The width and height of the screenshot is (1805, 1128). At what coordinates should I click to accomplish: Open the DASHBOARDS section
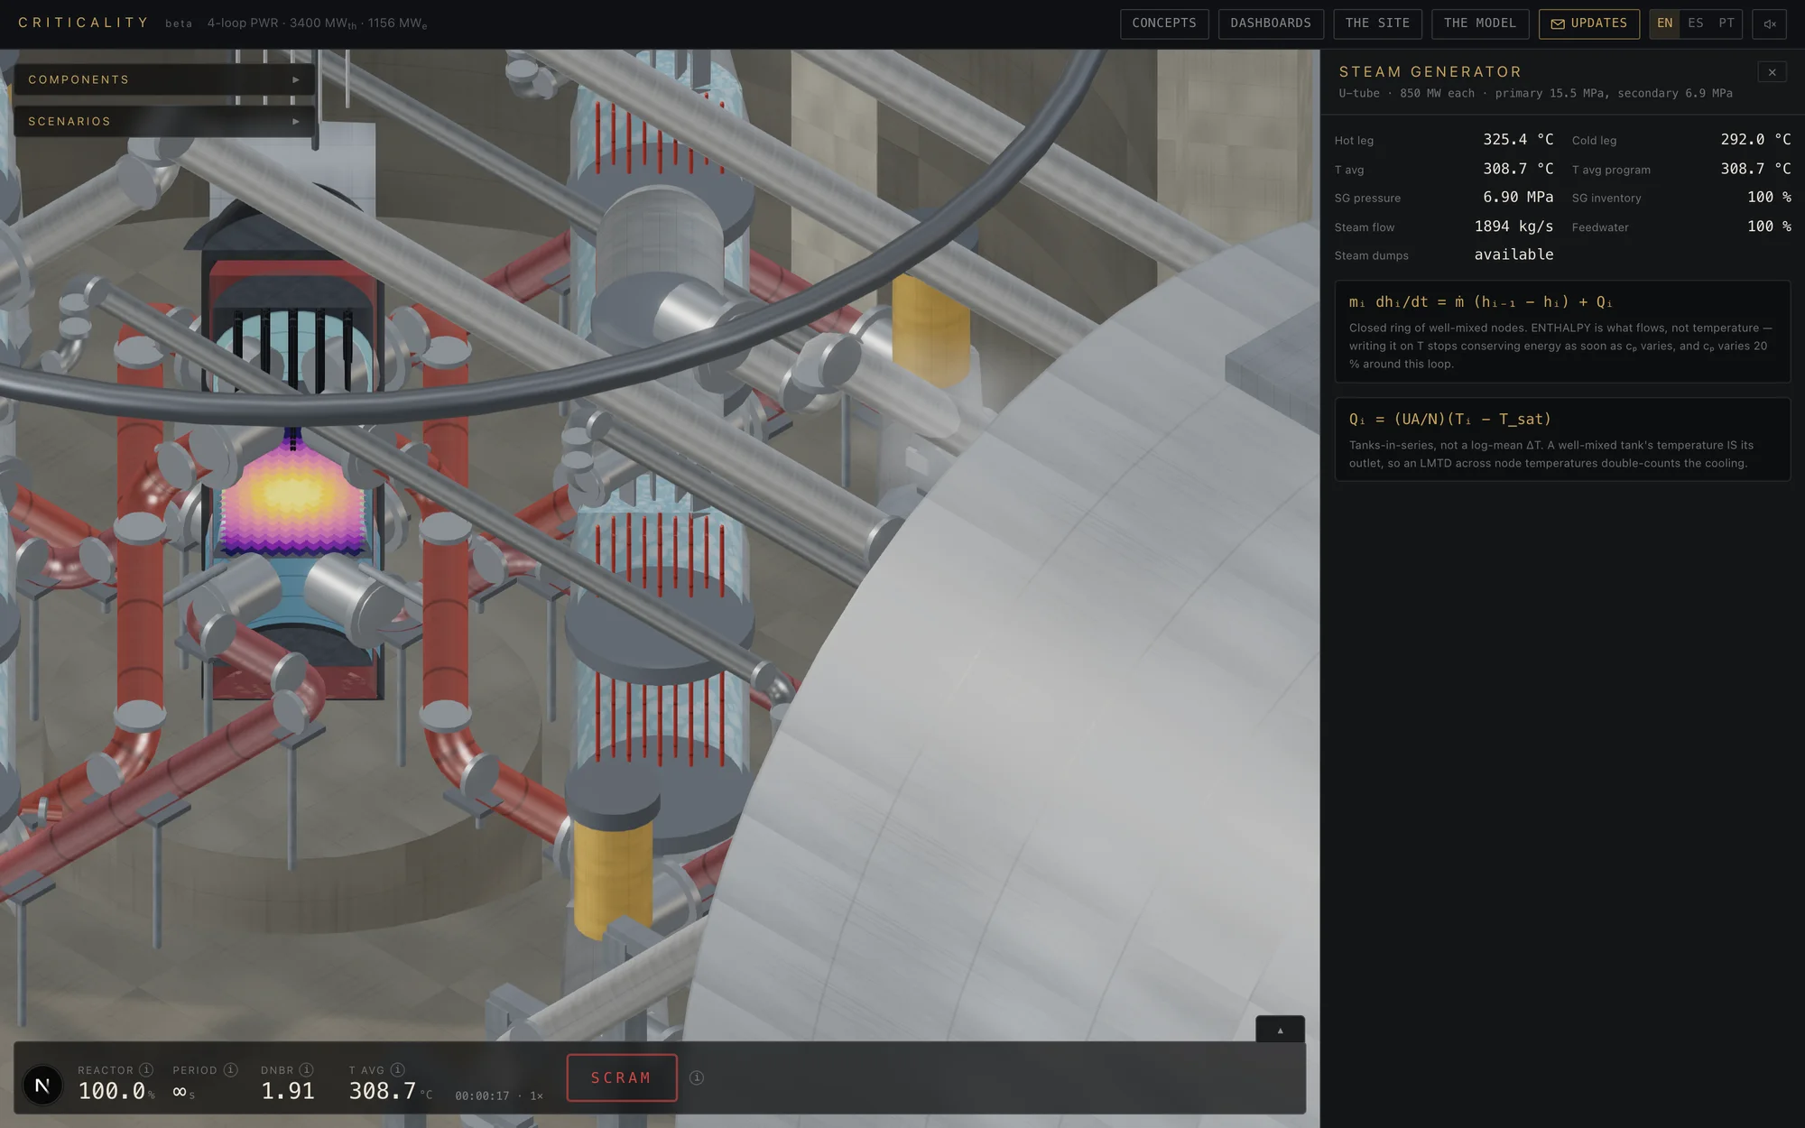pyautogui.click(x=1271, y=23)
